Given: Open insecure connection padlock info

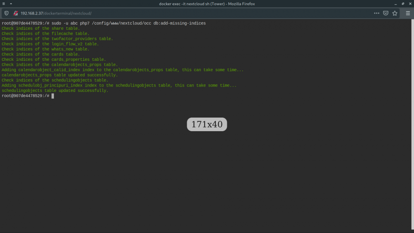Looking at the screenshot, I should point(16,13).
